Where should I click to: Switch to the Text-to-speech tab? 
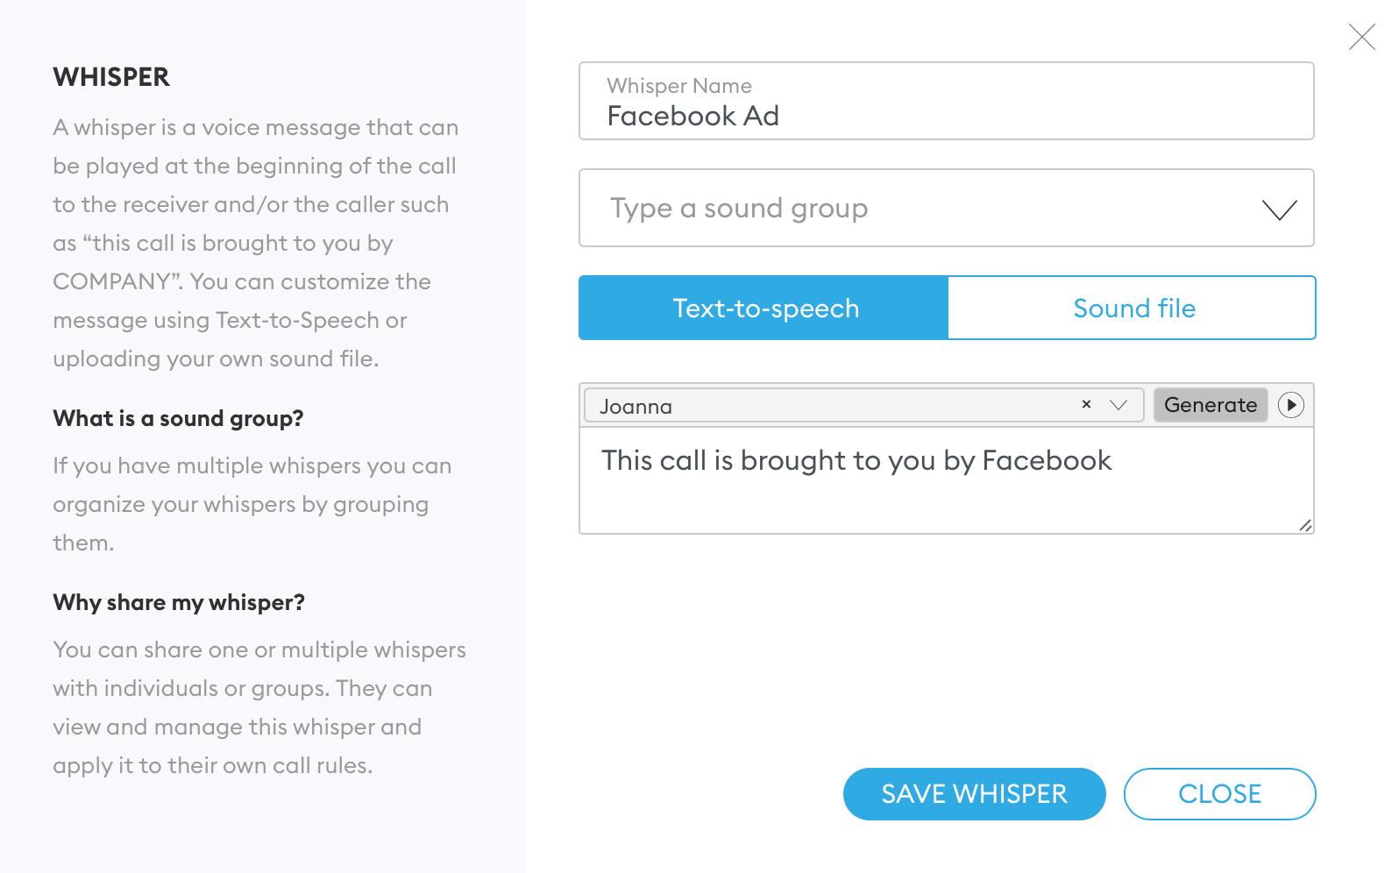[764, 309]
